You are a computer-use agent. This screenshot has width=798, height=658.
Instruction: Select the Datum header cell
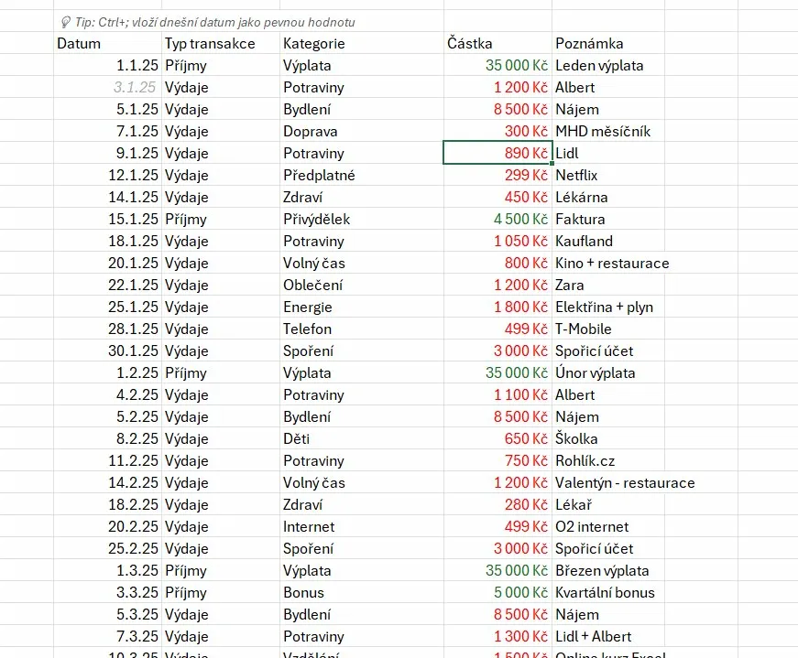(x=107, y=43)
